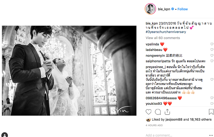Viewport: 214px width, 137px height.
Task: Like the preyasinee_j comment
Action: click(x=212, y=79)
